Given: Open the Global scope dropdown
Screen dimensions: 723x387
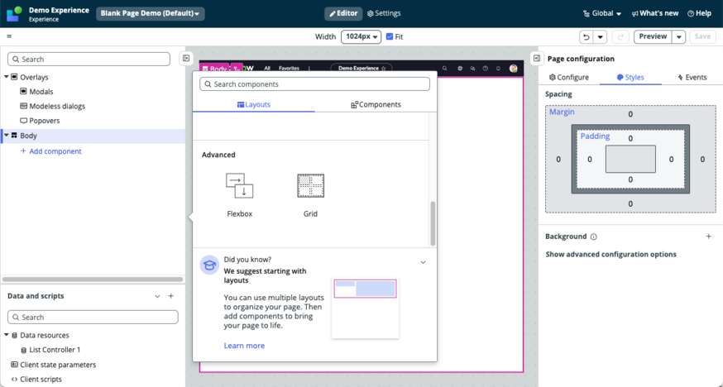Looking at the screenshot, I should 602,13.
